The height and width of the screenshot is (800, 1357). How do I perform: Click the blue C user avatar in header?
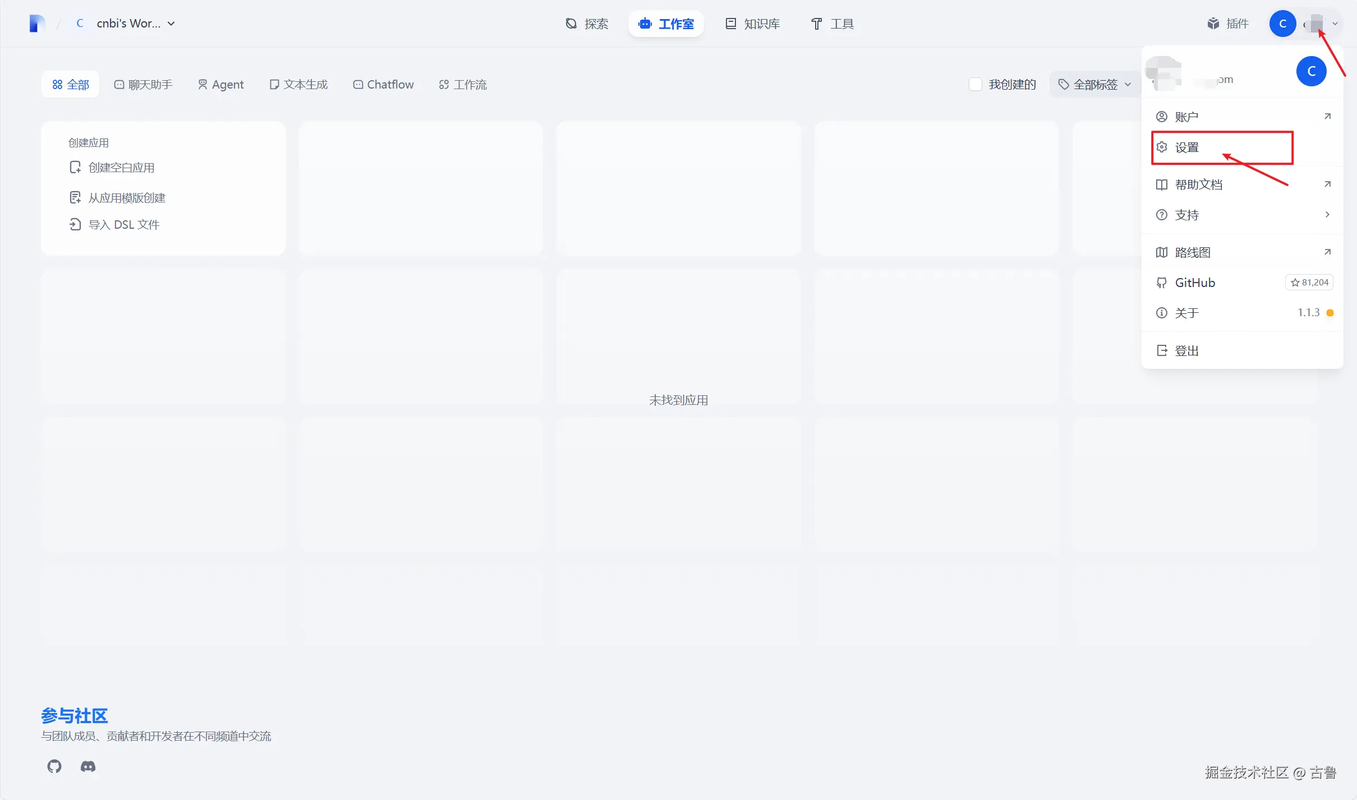[x=1282, y=24]
